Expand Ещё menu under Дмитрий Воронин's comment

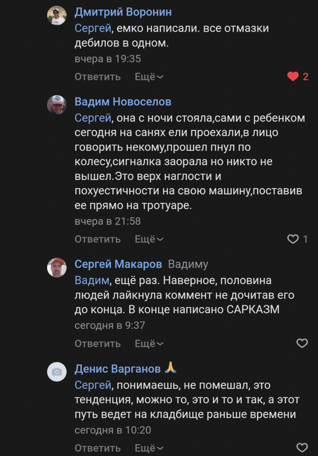tap(149, 77)
